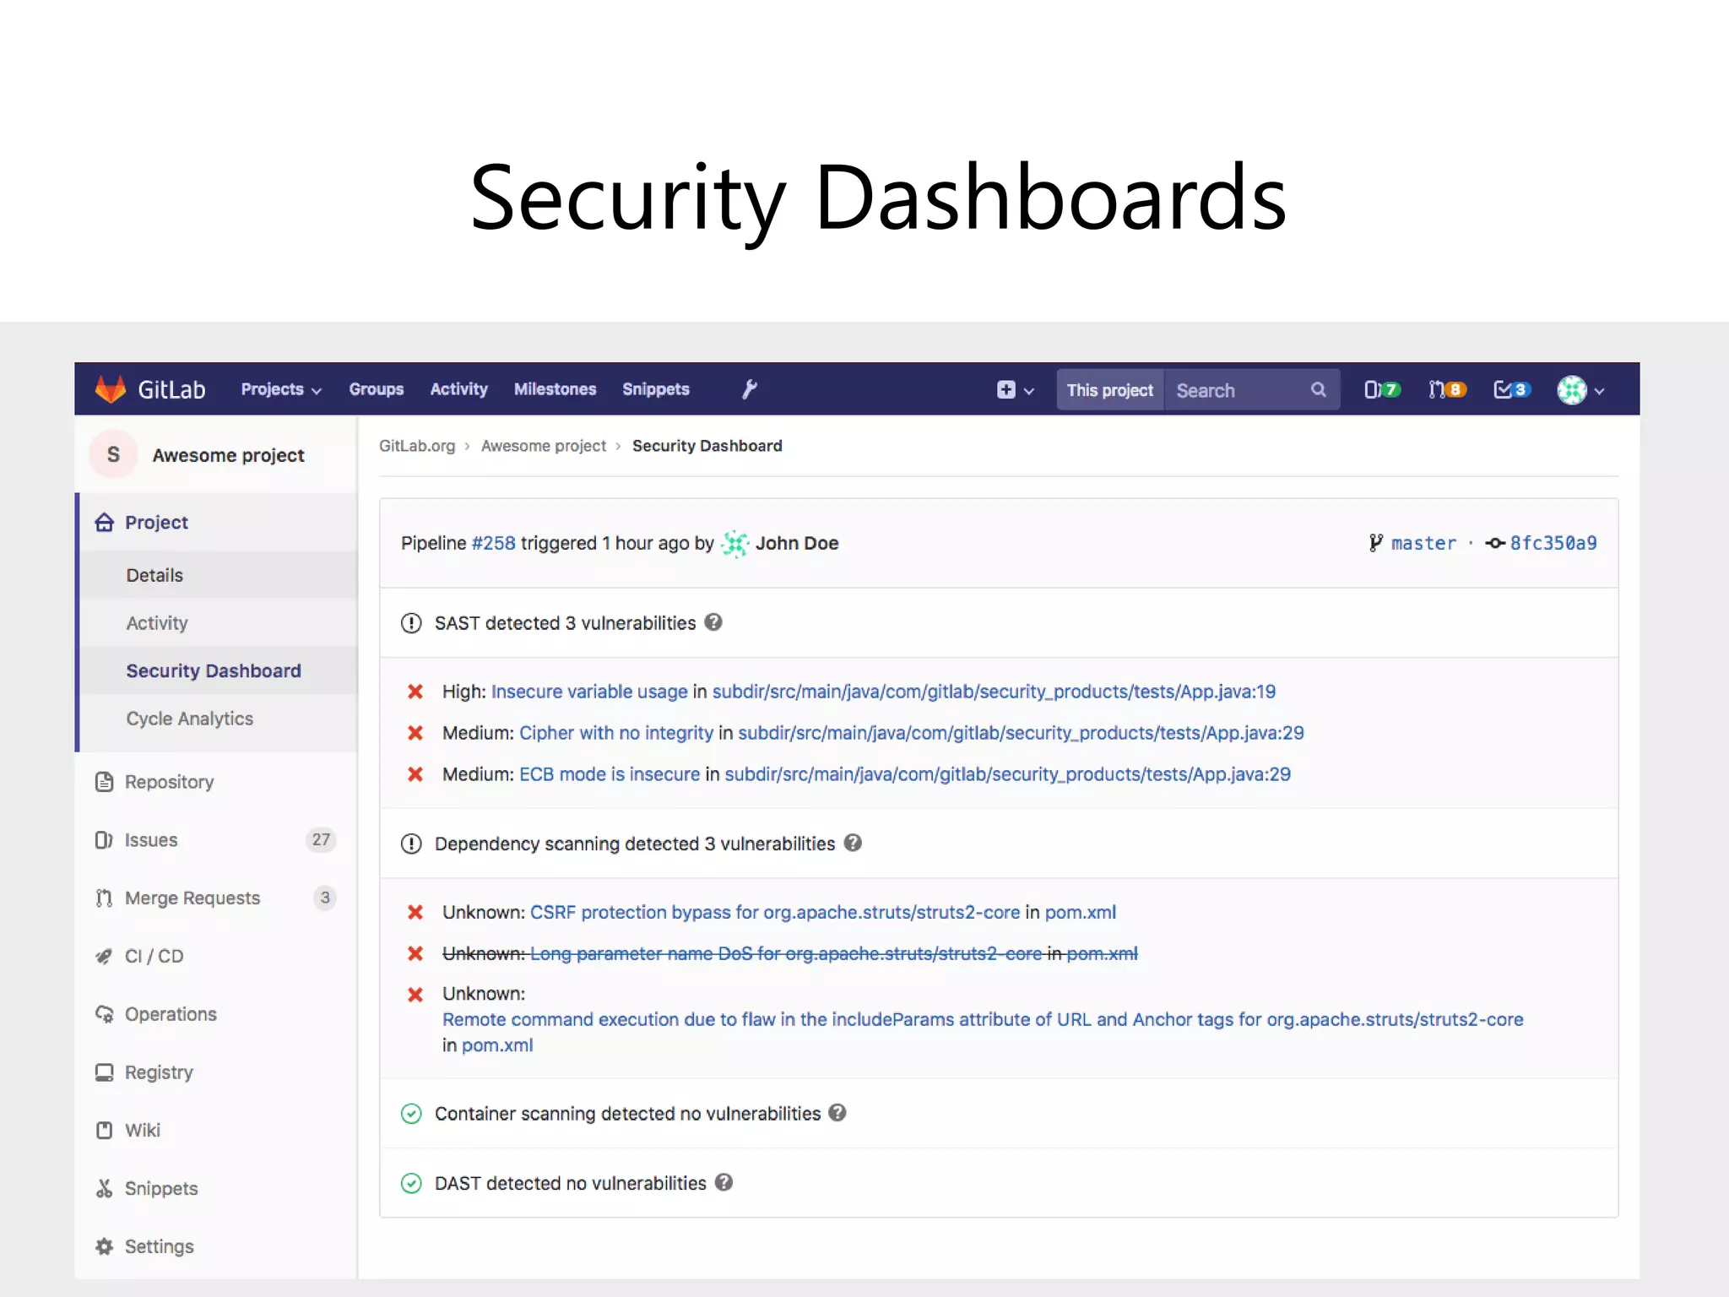The image size is (1729, 1297).
Task: Click help icon beside Container scanning
Action: tap(837, 1113)
